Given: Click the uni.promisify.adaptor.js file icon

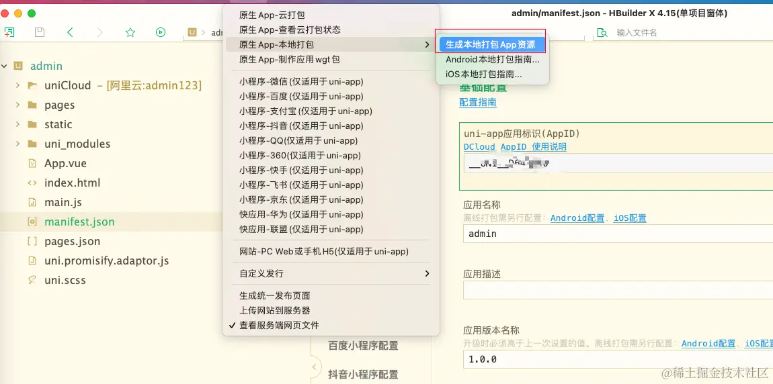Looking at the screenshot, I should tap(32, 260).
